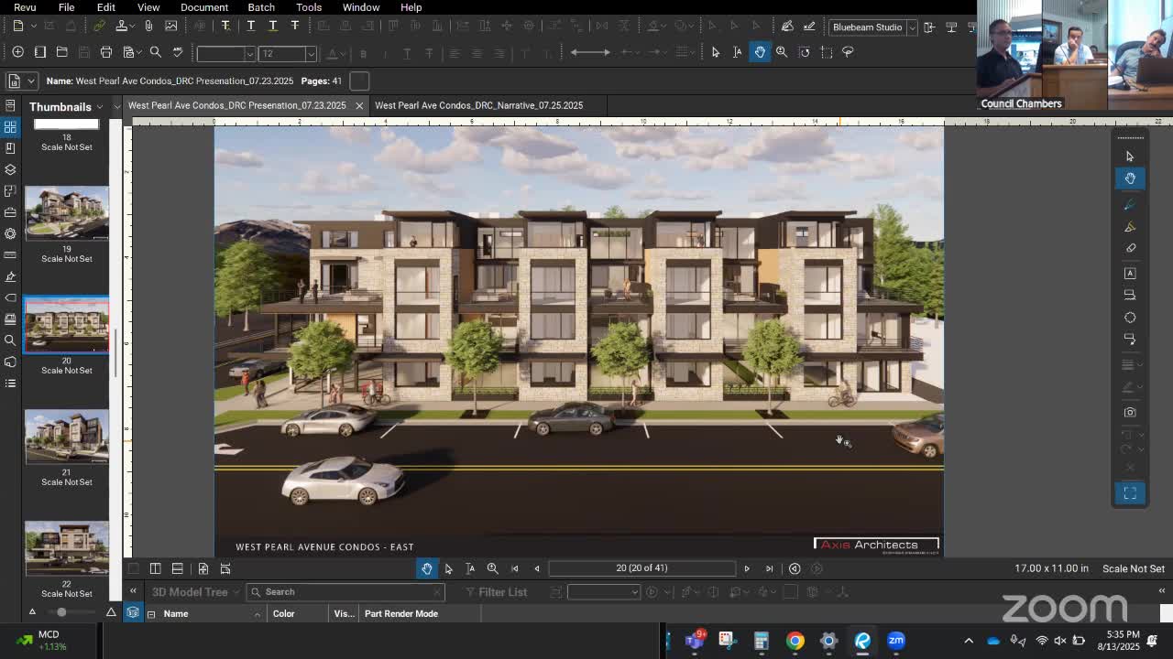Screen dimensions: 1173x659
Task: Click the Part Render Mode column header
Action: (x=401, y=614)
